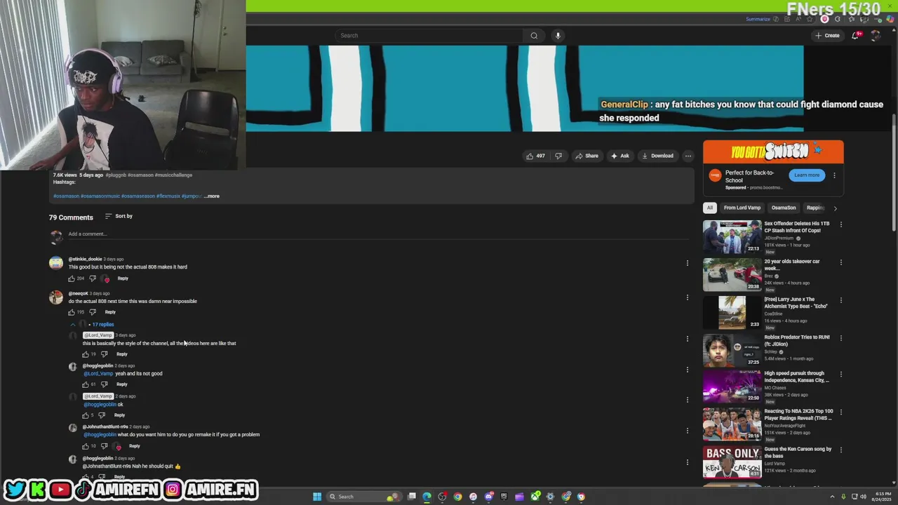
Task: Like @stinkie_dookie's comment
Action: (72, 278)
